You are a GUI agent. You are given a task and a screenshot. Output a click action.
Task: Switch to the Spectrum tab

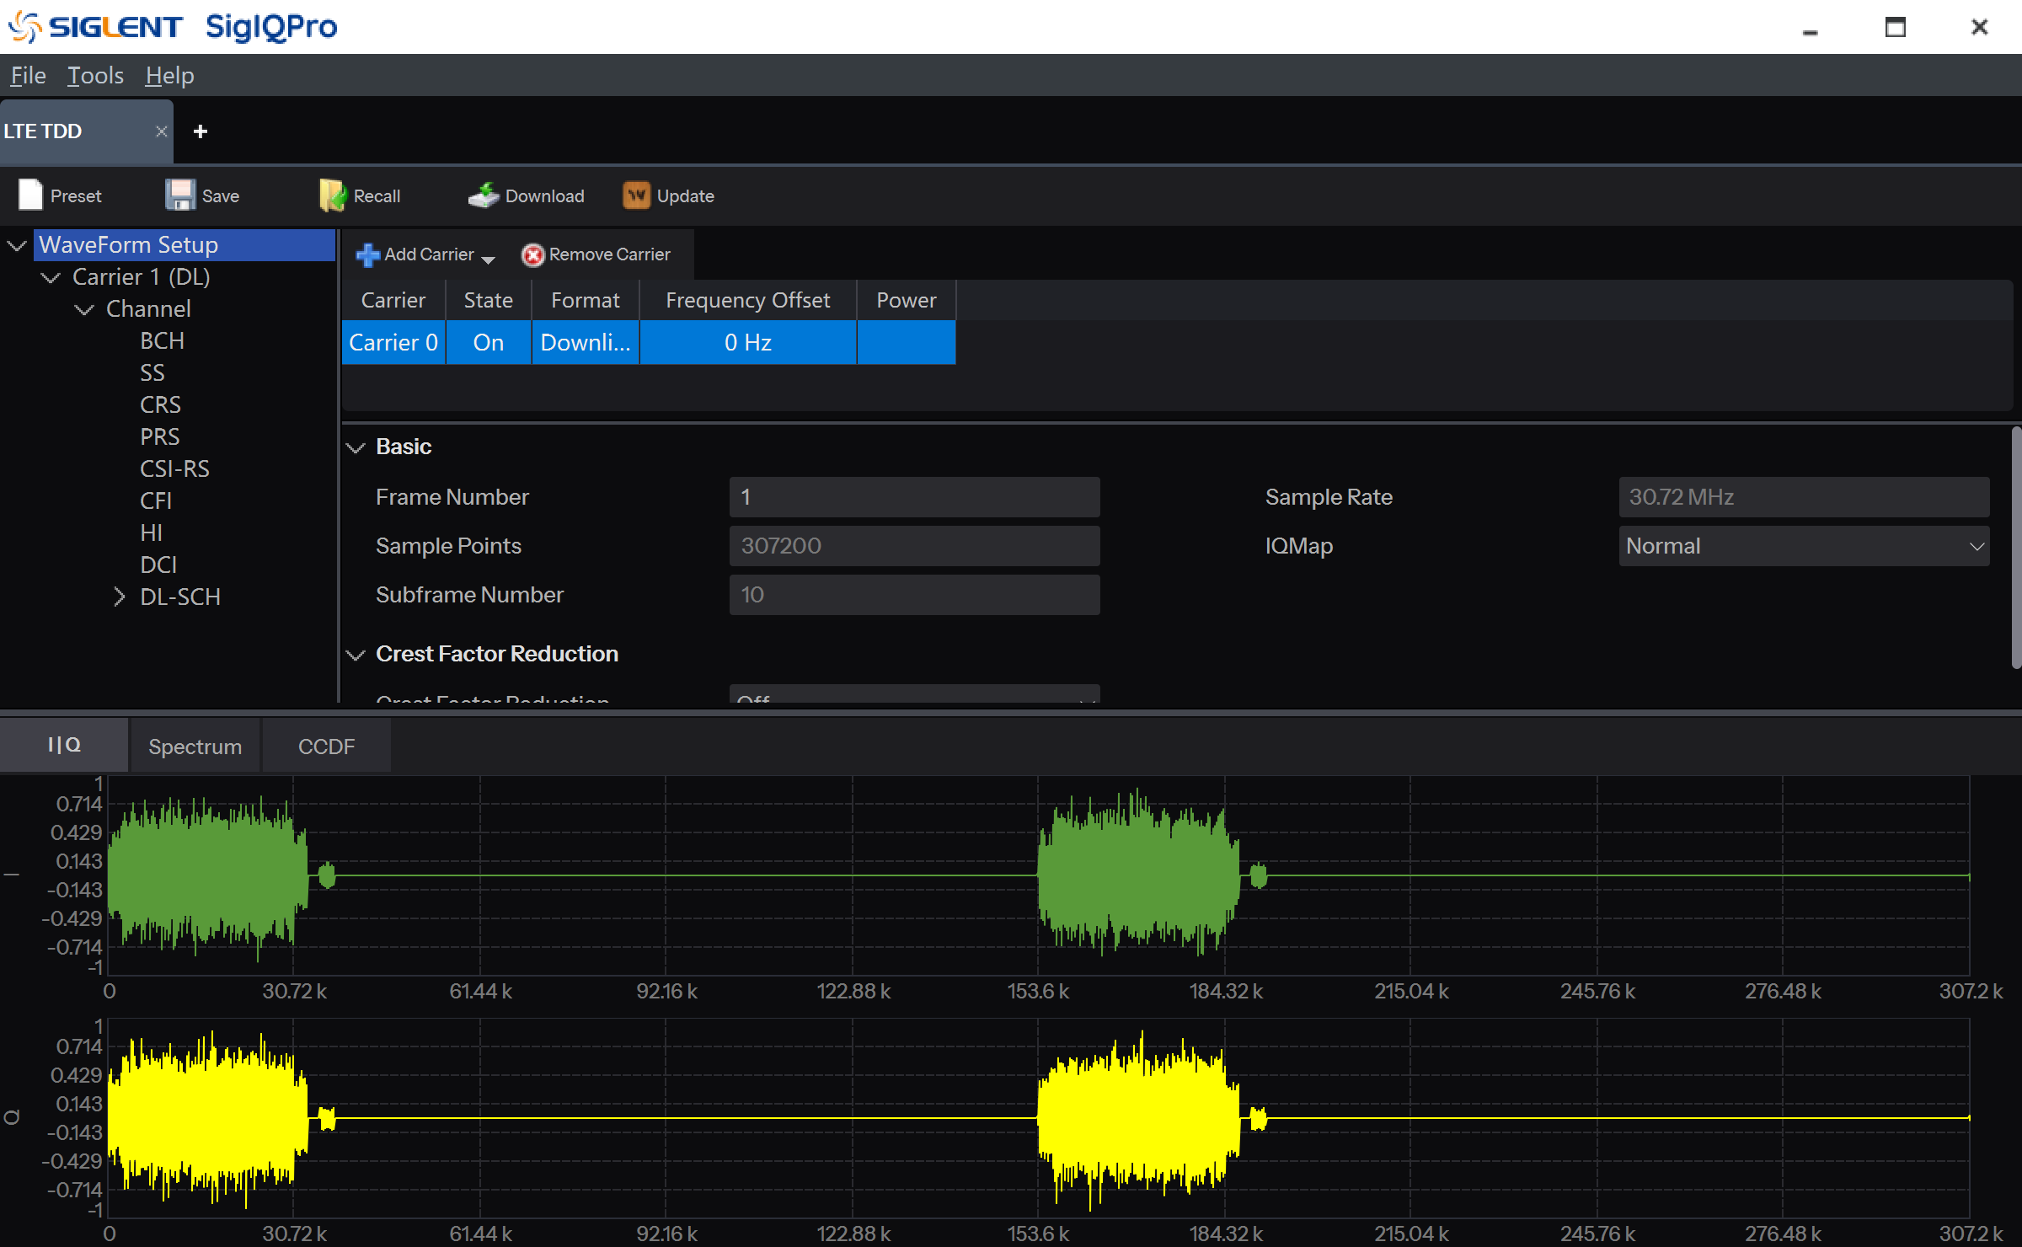[x=195, y=747]
